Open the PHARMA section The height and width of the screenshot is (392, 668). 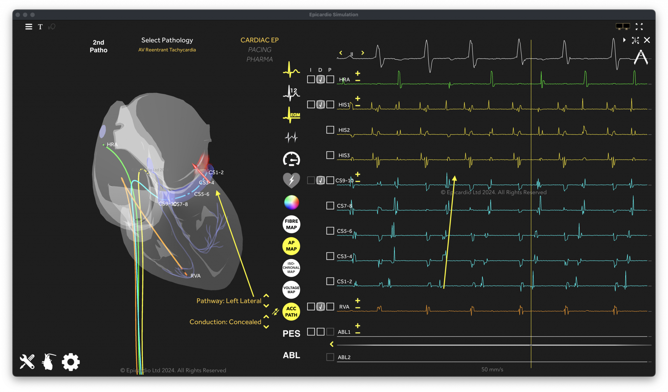click(260, 59)
